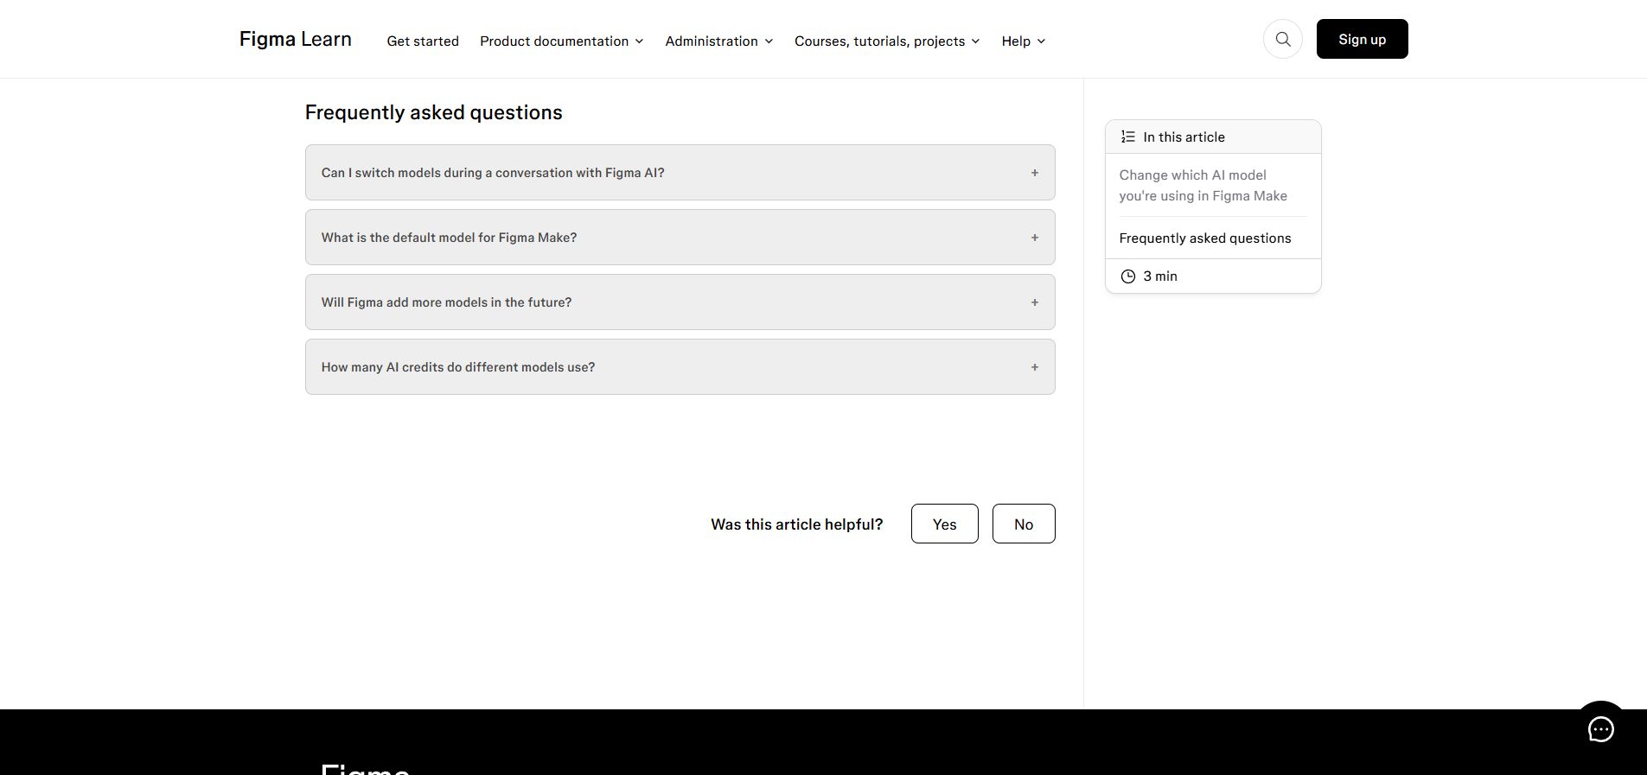Expand 'Will Figma add more models in the future?'
1647x775 pixels.
680,302
